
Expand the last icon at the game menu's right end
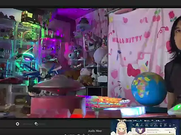click(174, 125)
